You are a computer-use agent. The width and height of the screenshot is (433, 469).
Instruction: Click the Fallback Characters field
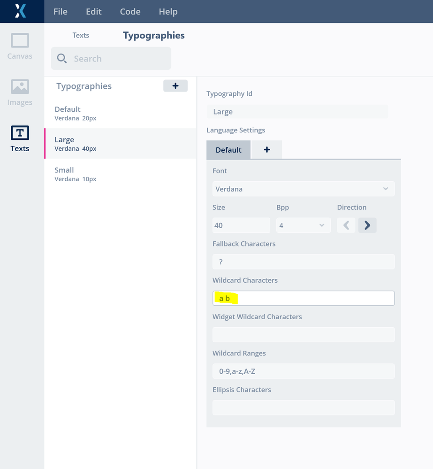[x=304, y=261]
